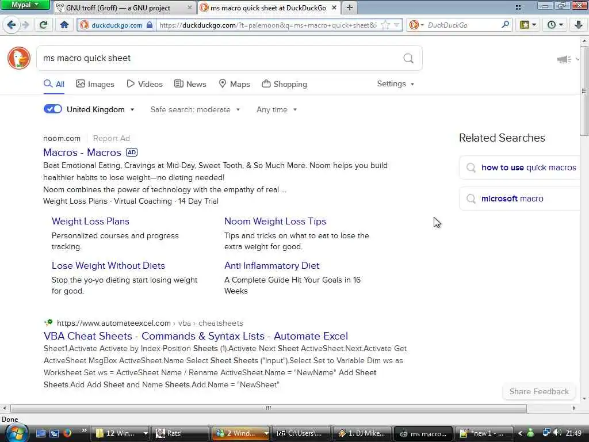Switch to Videos results
589x442 pixels.
(144, 84)
